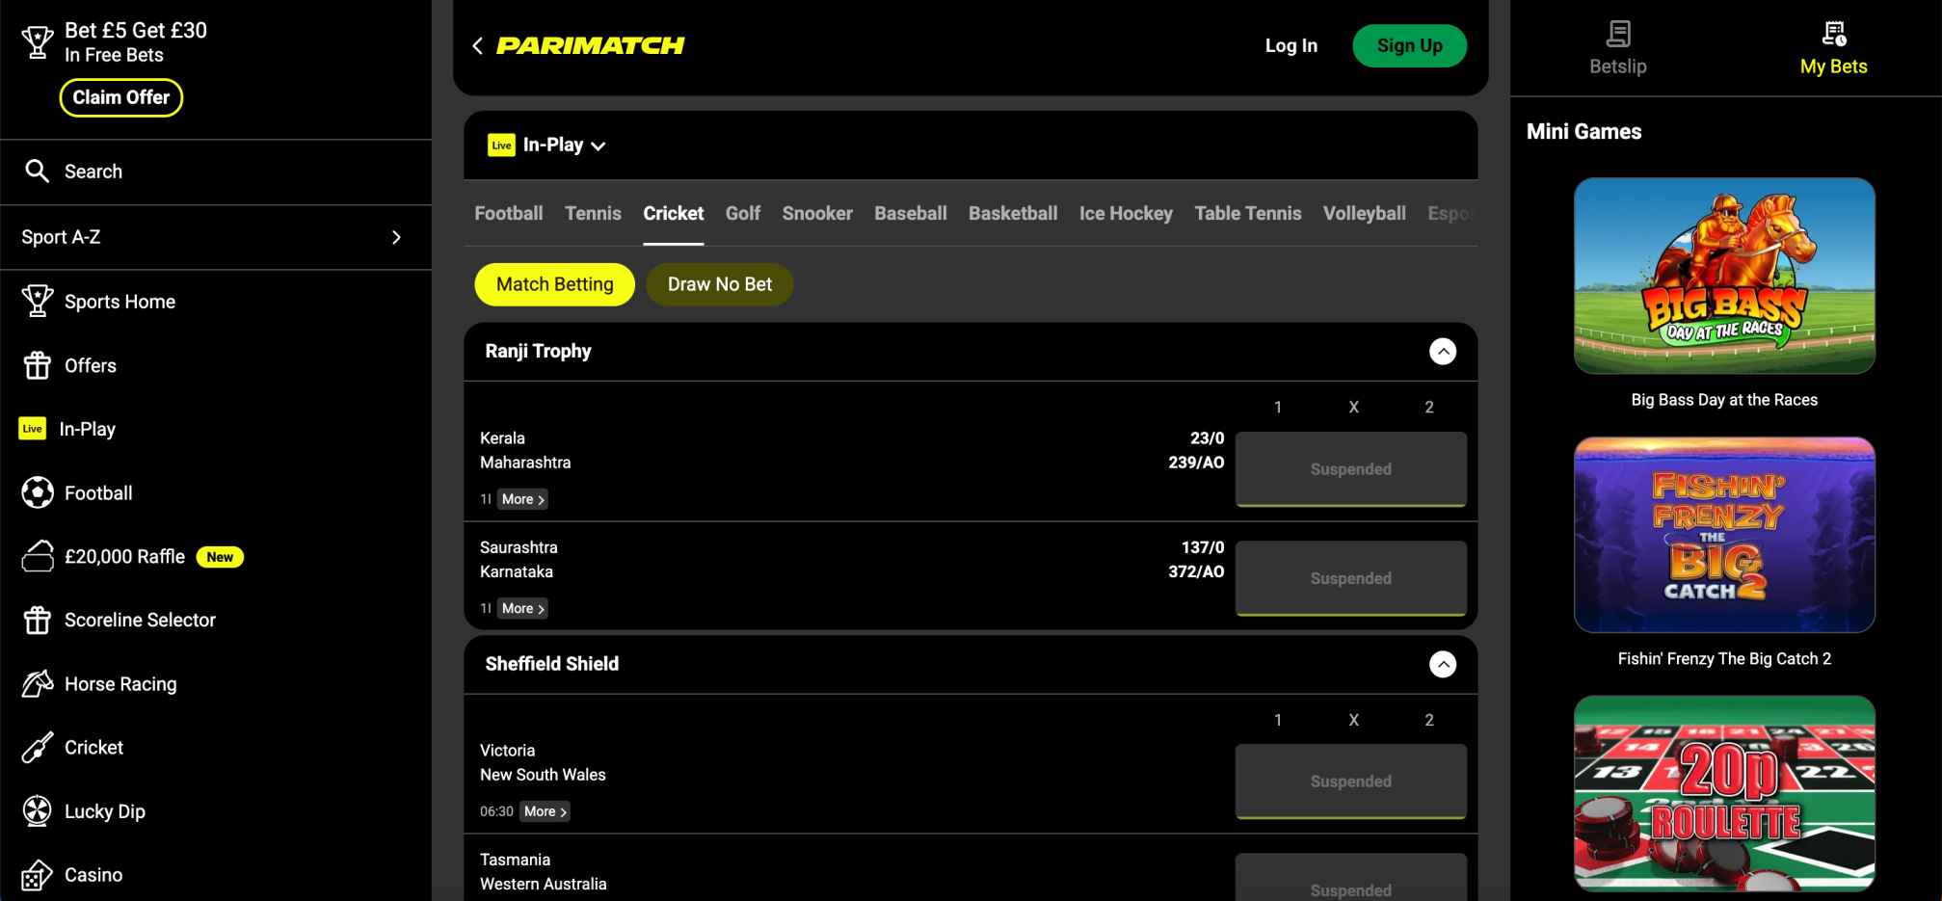
Task: Click Sign Up at the top
Action: click(1409, 45)
